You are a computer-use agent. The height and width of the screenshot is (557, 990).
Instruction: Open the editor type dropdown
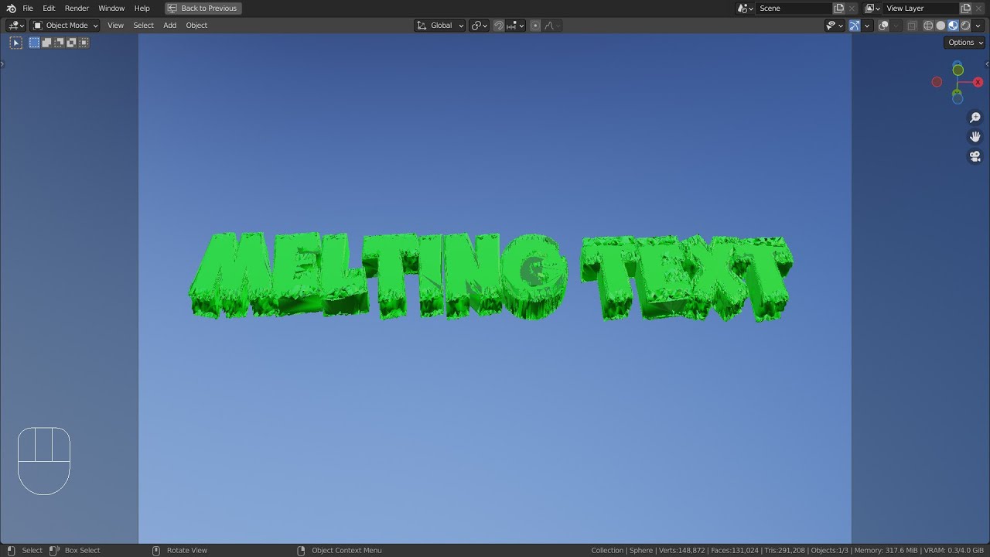click(15, 25)
